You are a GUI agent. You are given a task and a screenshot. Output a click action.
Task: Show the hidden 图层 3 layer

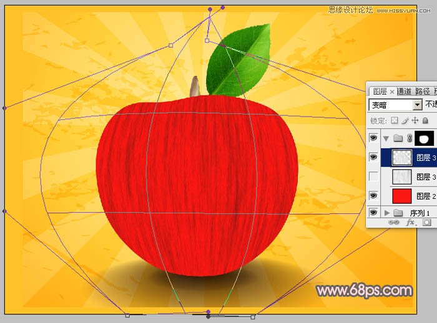coord(373,176)
